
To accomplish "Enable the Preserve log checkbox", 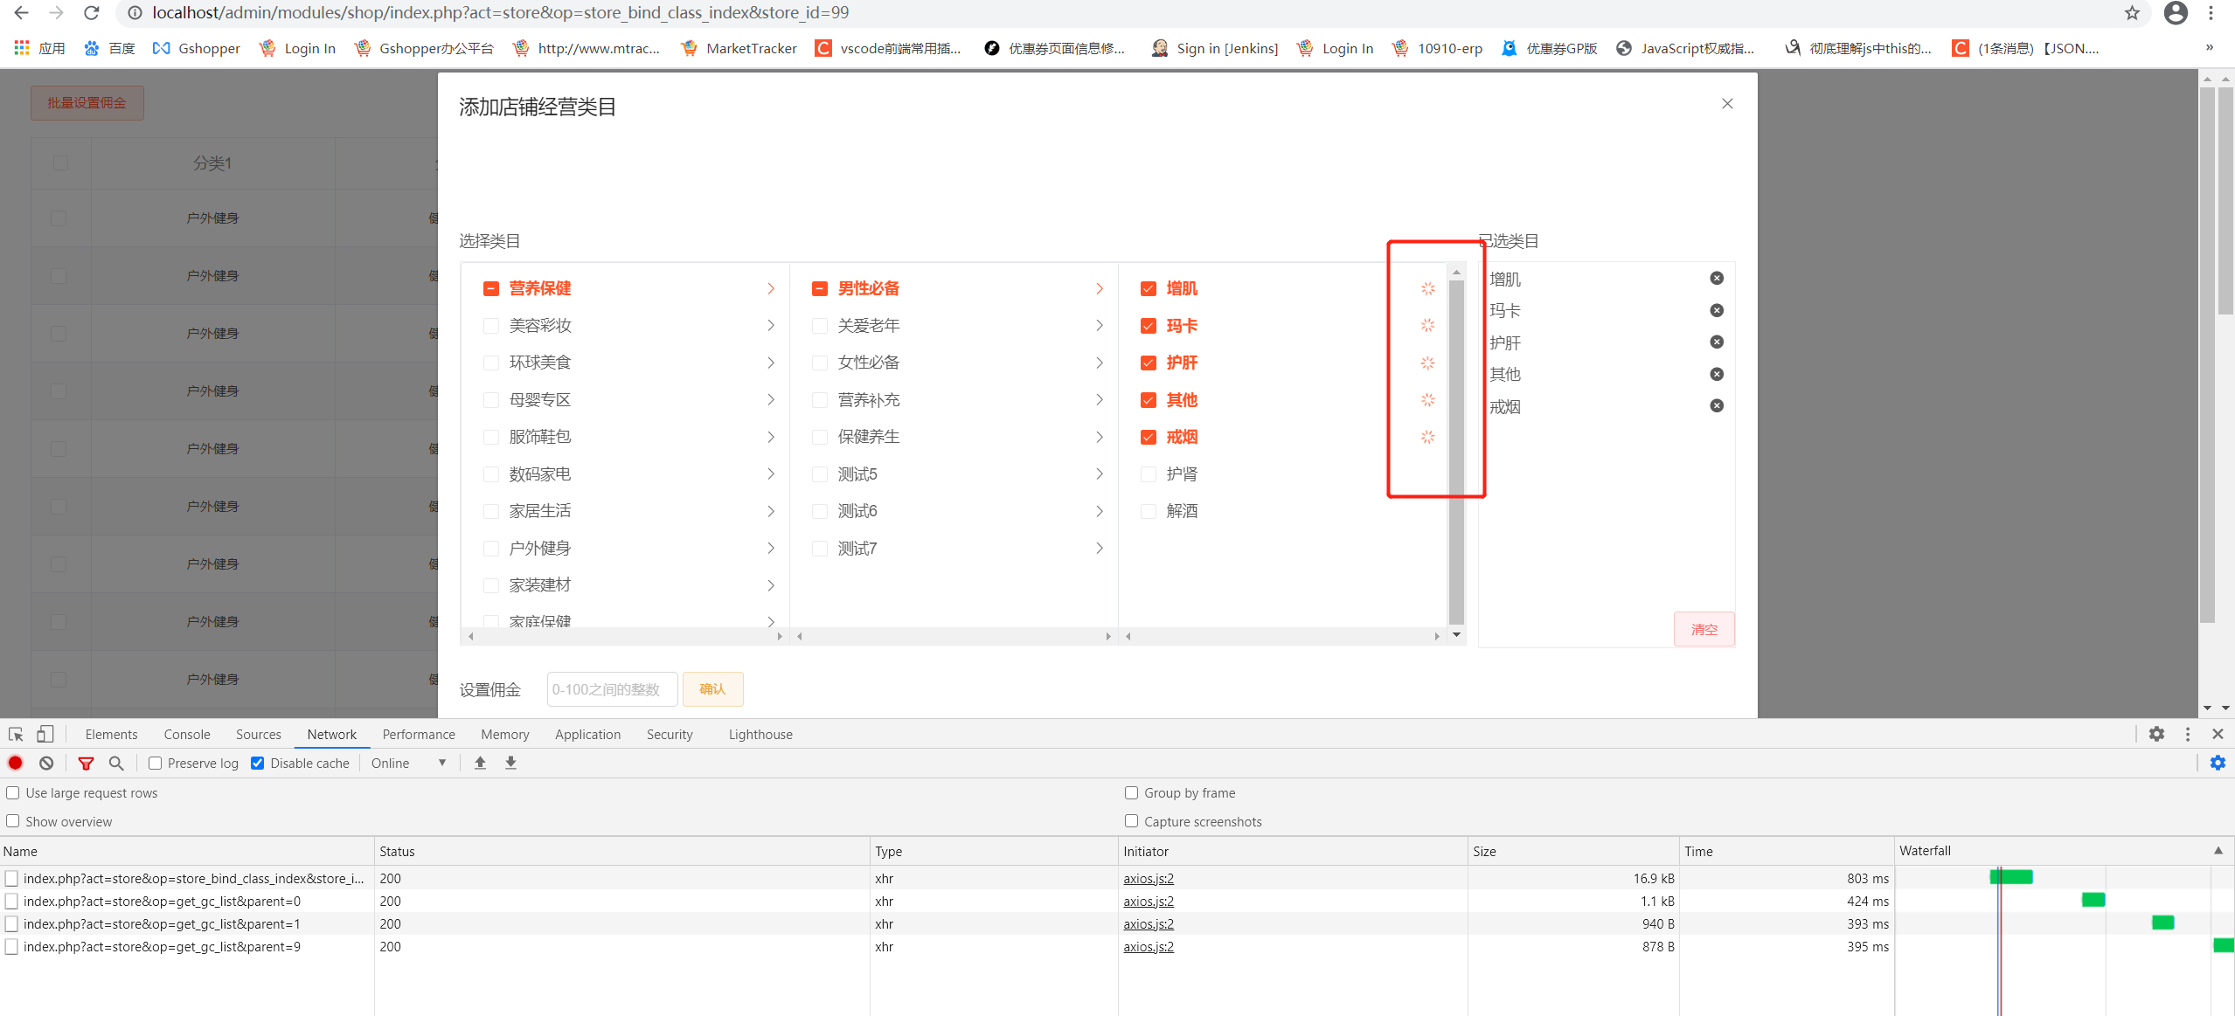I will tap(156, 764).
